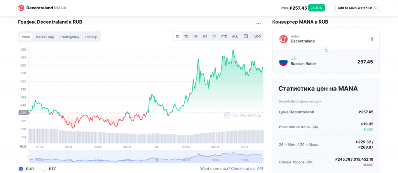The height and width of the screenshot is (173, 398).
Task: Switch to the TradingView tab
Action: pos(70,37)
